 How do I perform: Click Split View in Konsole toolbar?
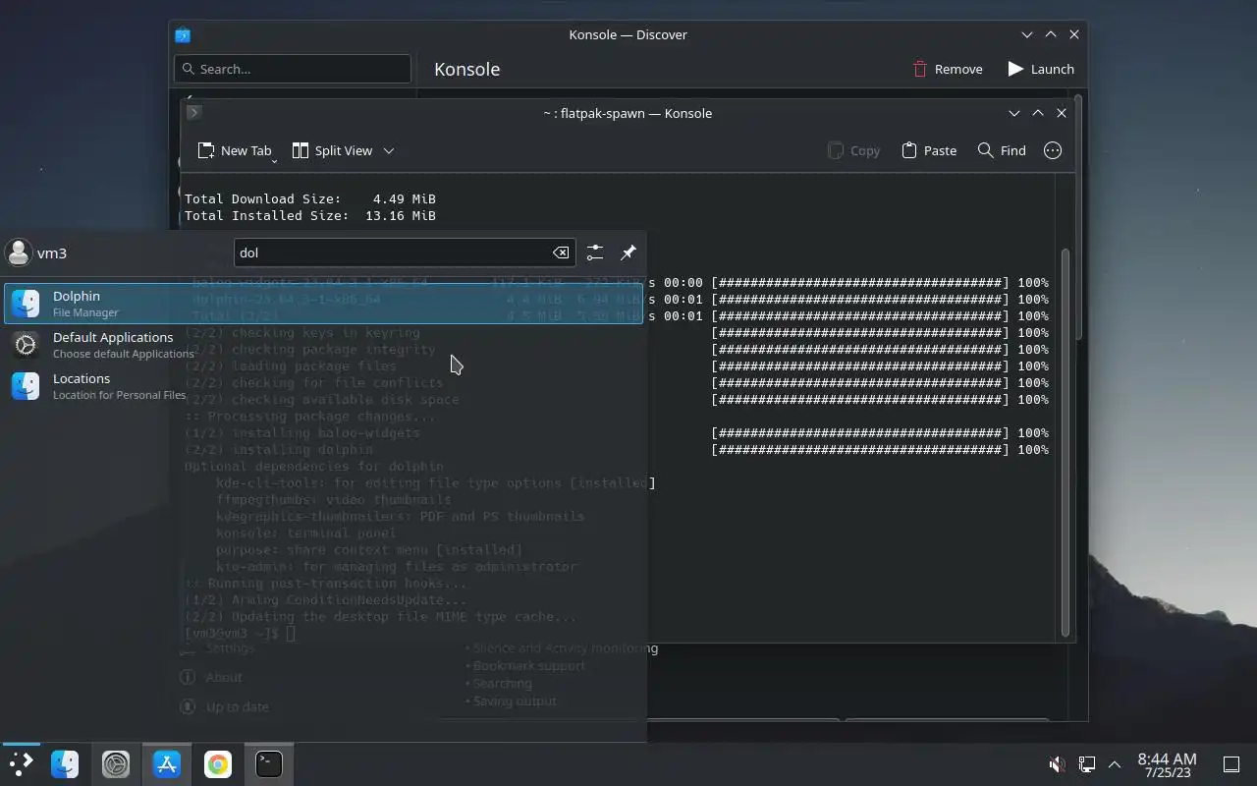click(x=332, y=150)
